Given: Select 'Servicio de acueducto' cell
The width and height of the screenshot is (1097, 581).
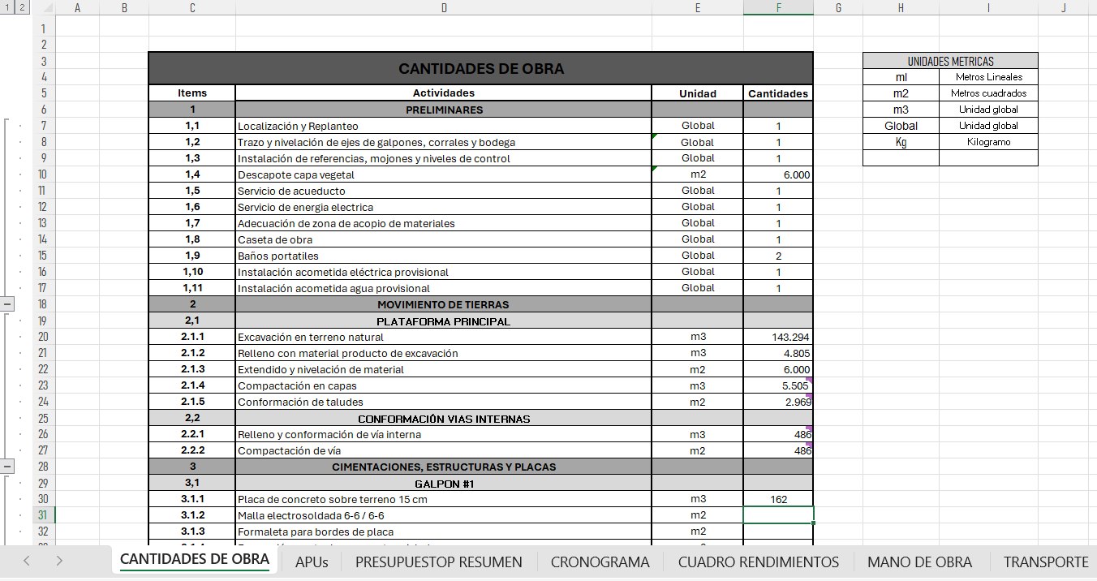Looking at the screenshot, I should point(444,191).
